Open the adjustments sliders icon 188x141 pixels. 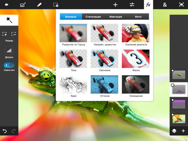[132, 5]
